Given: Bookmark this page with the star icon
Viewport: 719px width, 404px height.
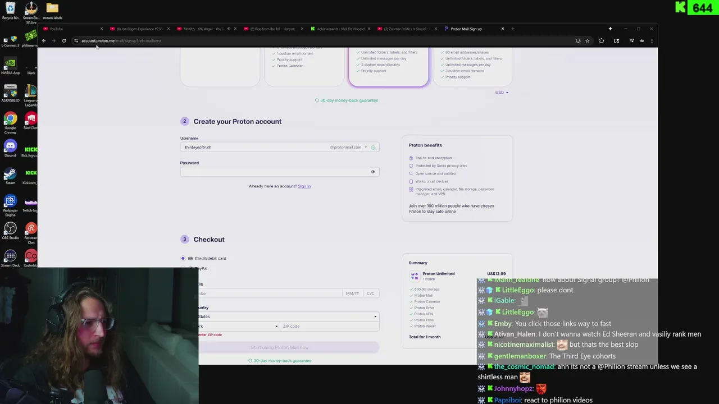Looking at the screenshot, I should 587,40.
